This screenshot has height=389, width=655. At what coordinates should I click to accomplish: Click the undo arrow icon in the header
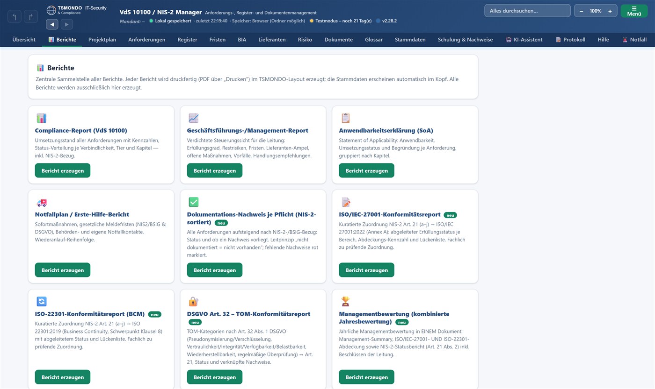15,17
